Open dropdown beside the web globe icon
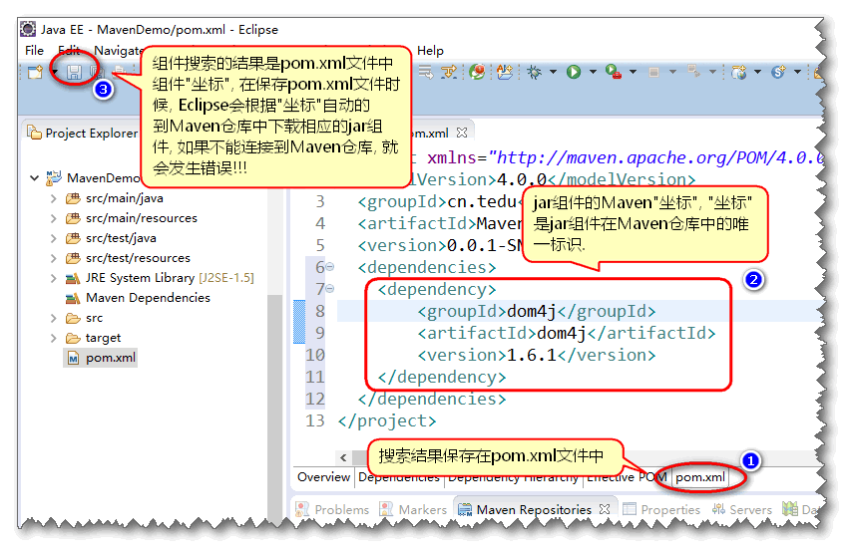Image resolution: width=851 pixels, height=553 pixels. click(x=757, y=72)
